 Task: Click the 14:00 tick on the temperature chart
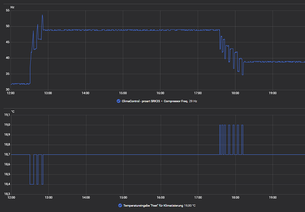click(x=86, y=197)
